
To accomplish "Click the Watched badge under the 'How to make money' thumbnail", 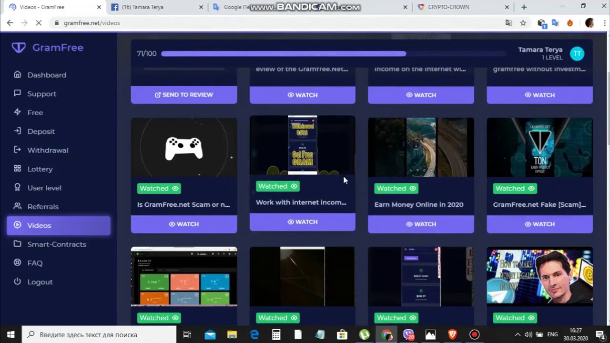I will tap(515, 318).
